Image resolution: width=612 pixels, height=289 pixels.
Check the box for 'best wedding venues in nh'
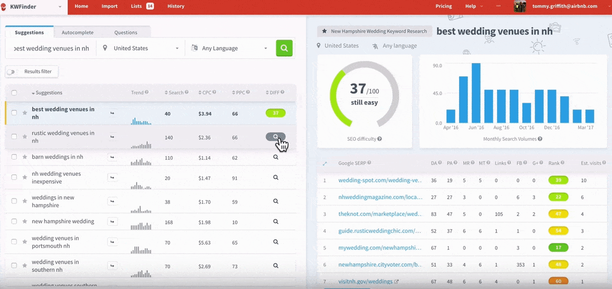coord(14,113)
